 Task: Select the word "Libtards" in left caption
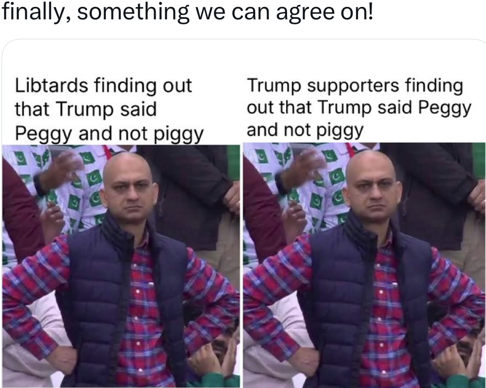click(51, 85)
